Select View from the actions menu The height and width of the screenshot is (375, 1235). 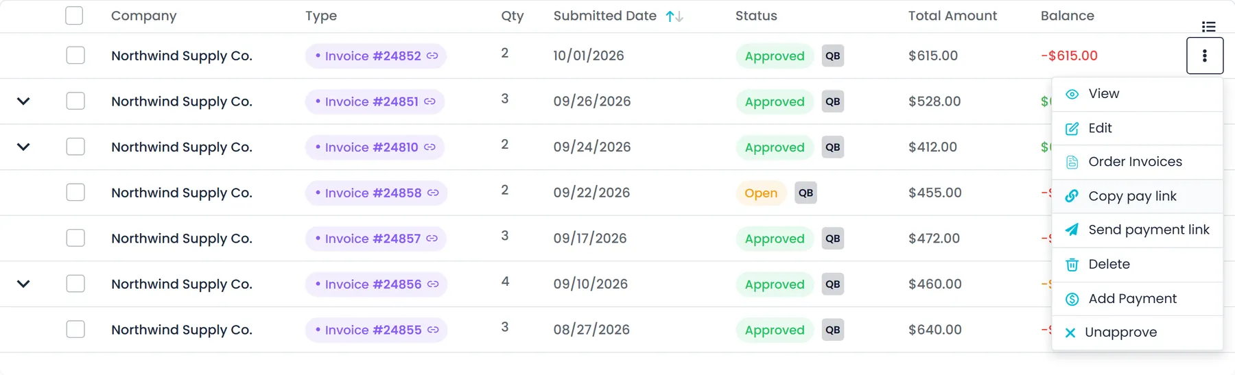pyautogui.click(x=1138, y=94)
